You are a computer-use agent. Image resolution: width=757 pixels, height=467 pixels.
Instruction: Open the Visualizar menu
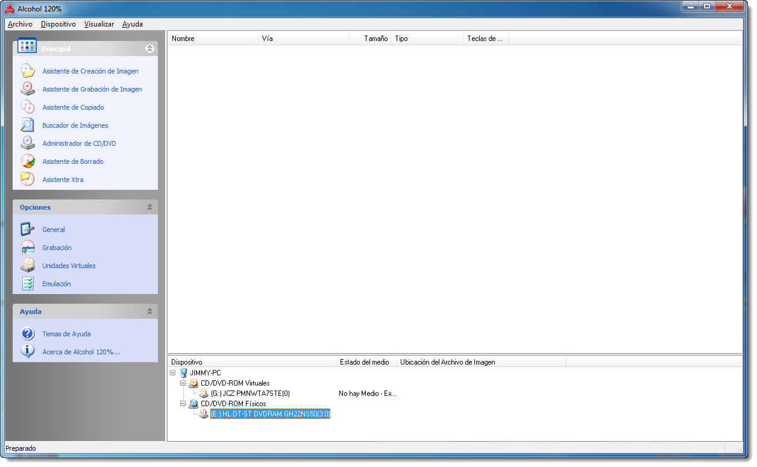(x=99, y=24)
